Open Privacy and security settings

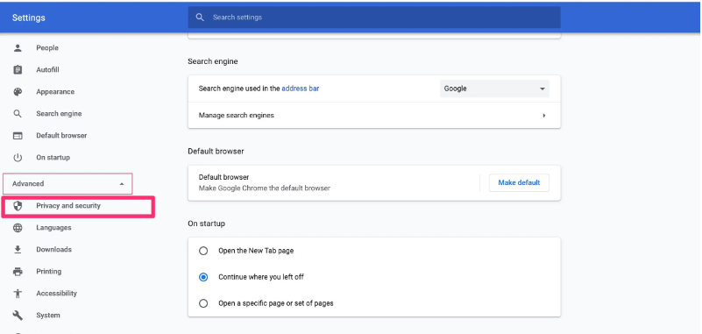point(68,206)
